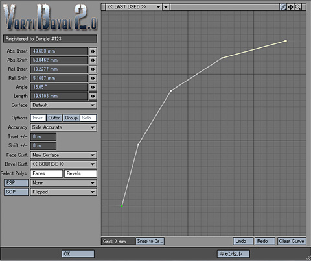
Task: Click the Registered to Dongle text field
Action: (x=50, y=39)
